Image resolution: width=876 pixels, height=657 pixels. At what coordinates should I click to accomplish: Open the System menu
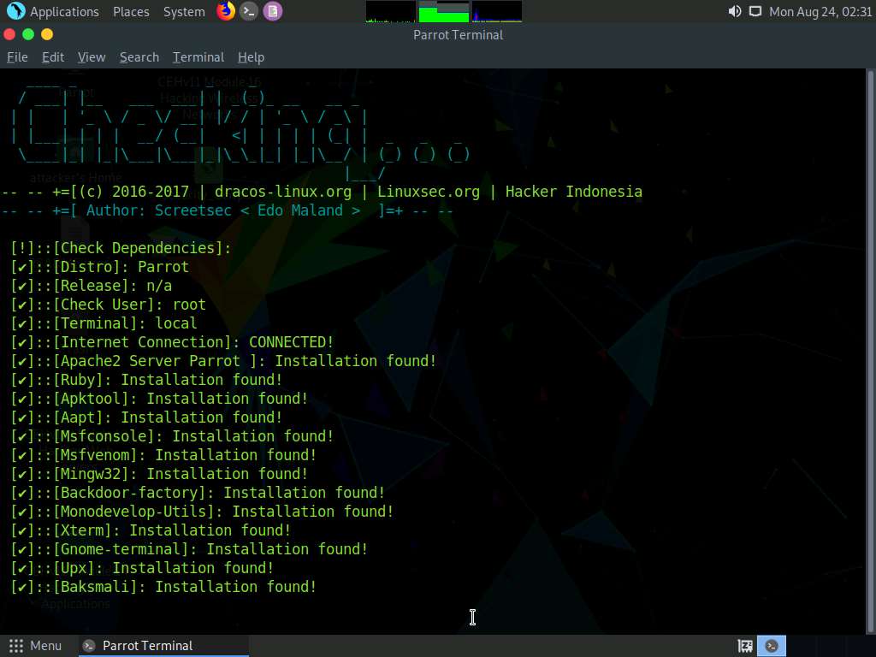pos(184,11)
